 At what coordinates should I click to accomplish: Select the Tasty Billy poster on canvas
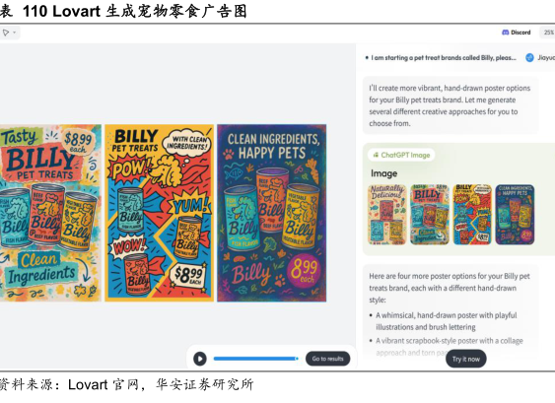click(50, 213)
